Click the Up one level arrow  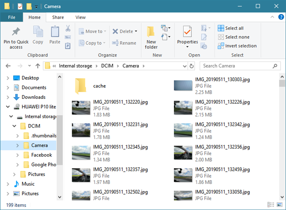coord(37,66)
